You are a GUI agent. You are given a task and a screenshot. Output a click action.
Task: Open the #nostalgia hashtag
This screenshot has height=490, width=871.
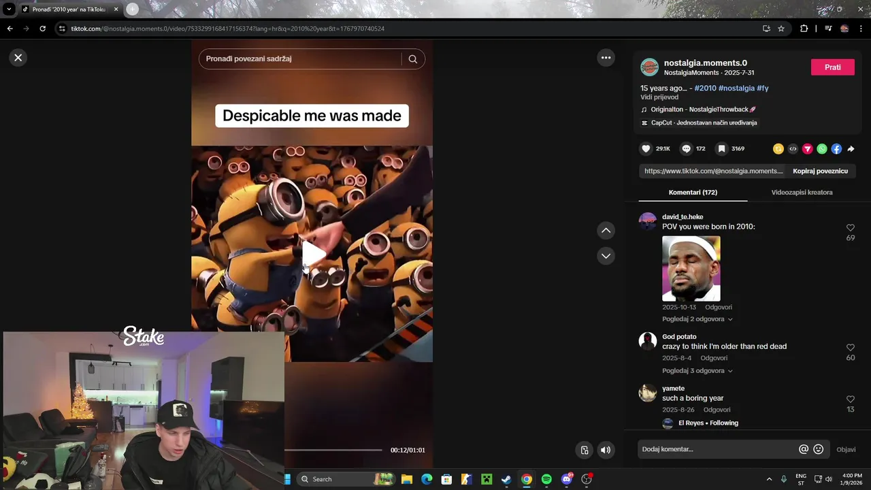coord(736,88)
